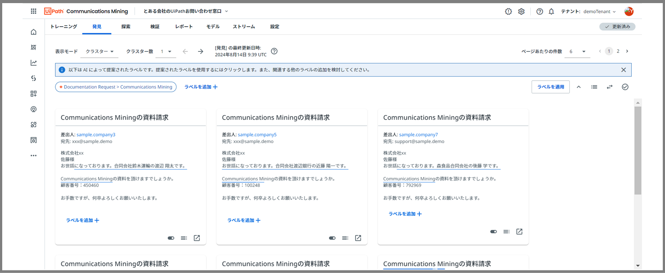The image size is (665, 273).
Task: Open the circular headset icon in left sidebar
Action: (x=34, y=109)
